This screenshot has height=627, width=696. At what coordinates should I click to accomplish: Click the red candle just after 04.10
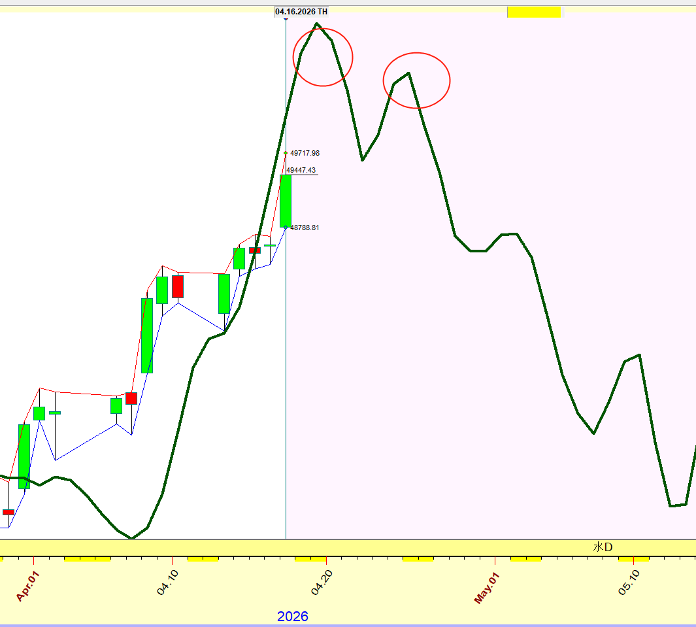point(177,286)
